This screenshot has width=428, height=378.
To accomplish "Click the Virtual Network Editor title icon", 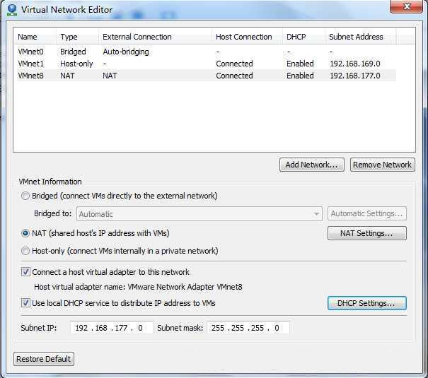I will coord(12,10).
